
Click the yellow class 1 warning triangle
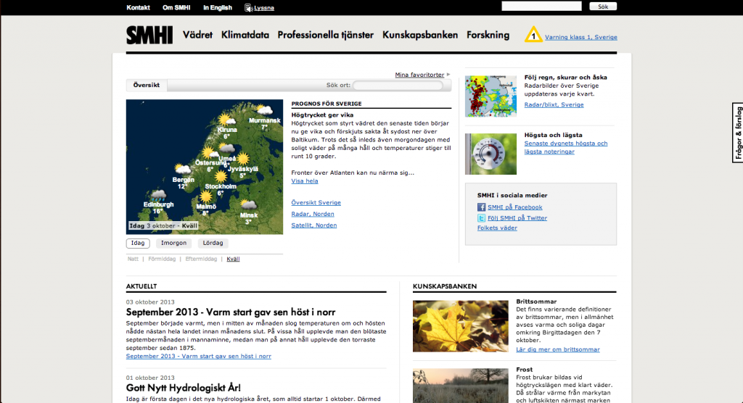tap(533, 35)
